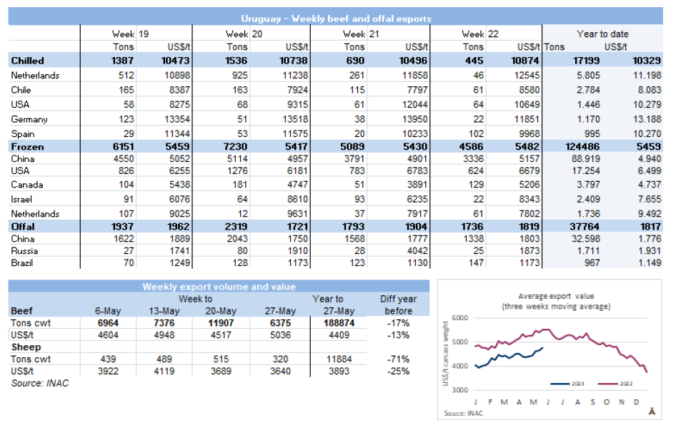Image resolution: width=696 pixels, height=440 pixels.
Task: Select the Russia row under Offal
Action: pyautogui.click(x=26, y=250)
